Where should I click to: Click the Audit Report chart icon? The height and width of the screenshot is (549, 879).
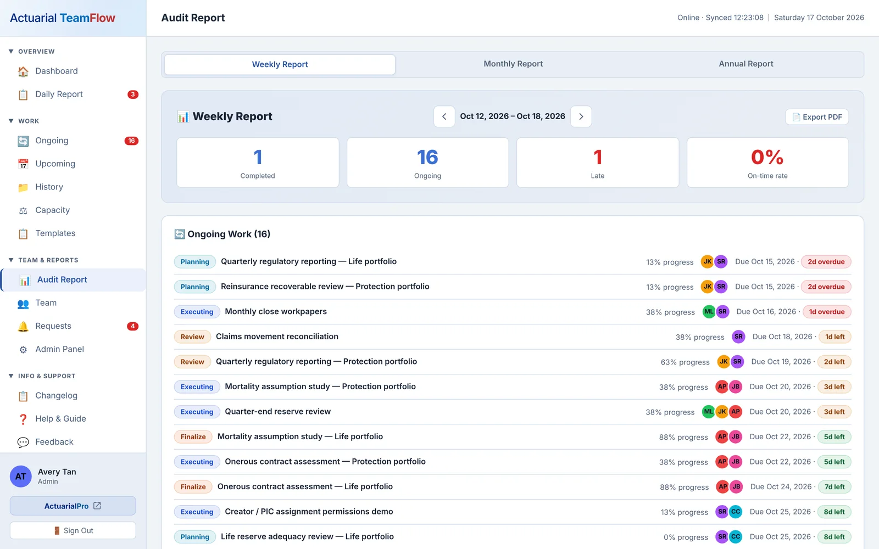[x=25, y=280]
